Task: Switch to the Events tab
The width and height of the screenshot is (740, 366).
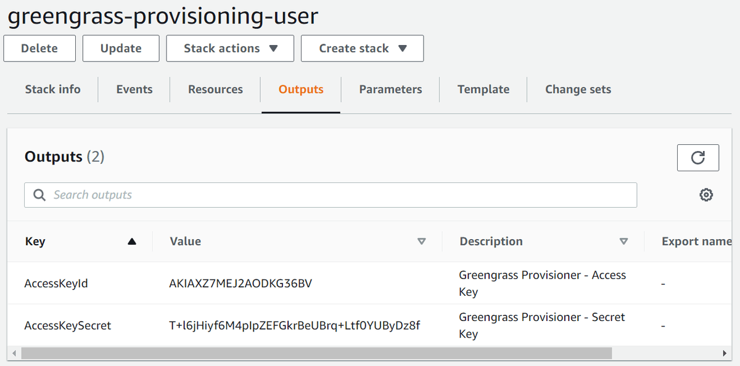Action: [x=134, y=89]
